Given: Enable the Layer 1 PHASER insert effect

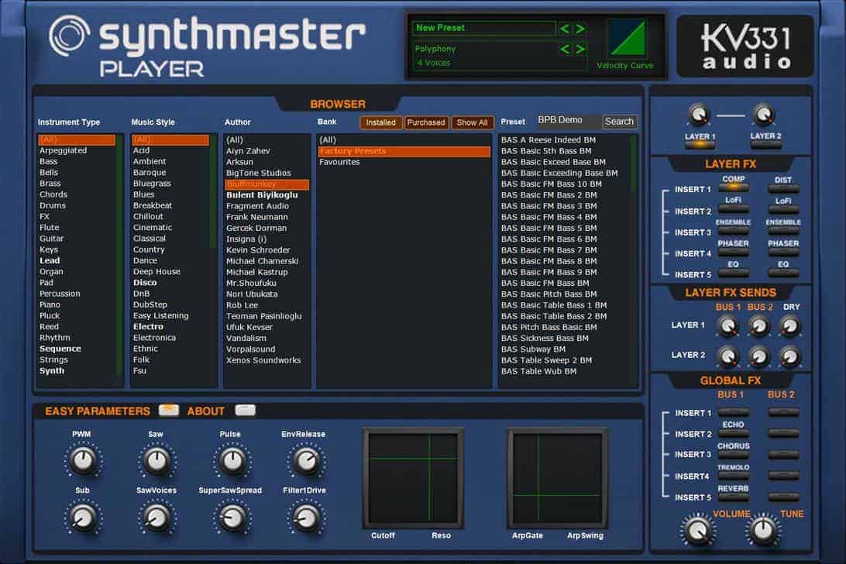Looking at the screenshot, I should pos(733,252).
